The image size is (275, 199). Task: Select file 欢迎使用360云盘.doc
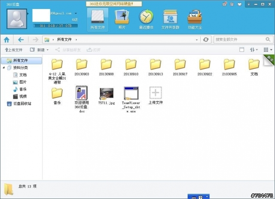click(82, 99)
